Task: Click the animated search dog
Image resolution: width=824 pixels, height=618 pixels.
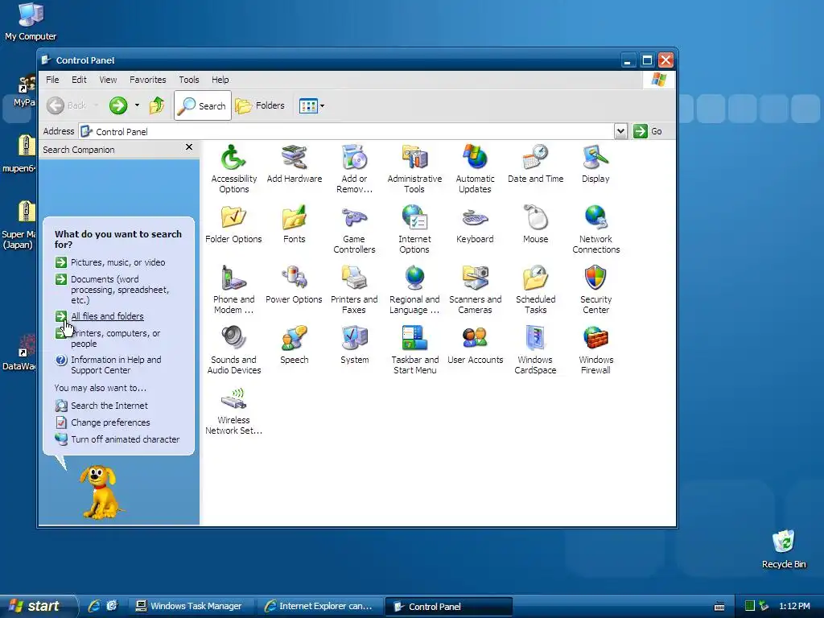Action: point(99,492)
